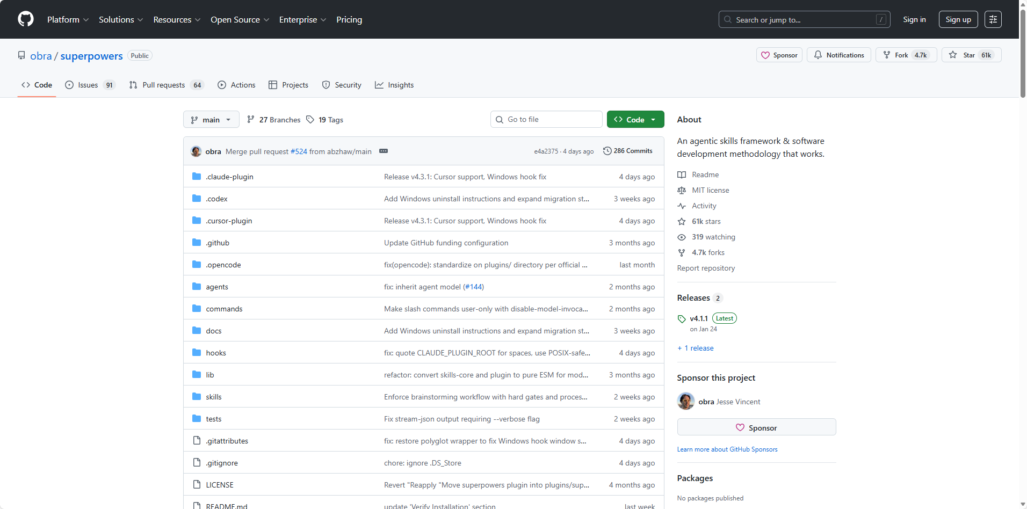The width and height of the screenshot is (1027, 509).
Task: Click the Sign up button
Action: (x=958, y=19)
